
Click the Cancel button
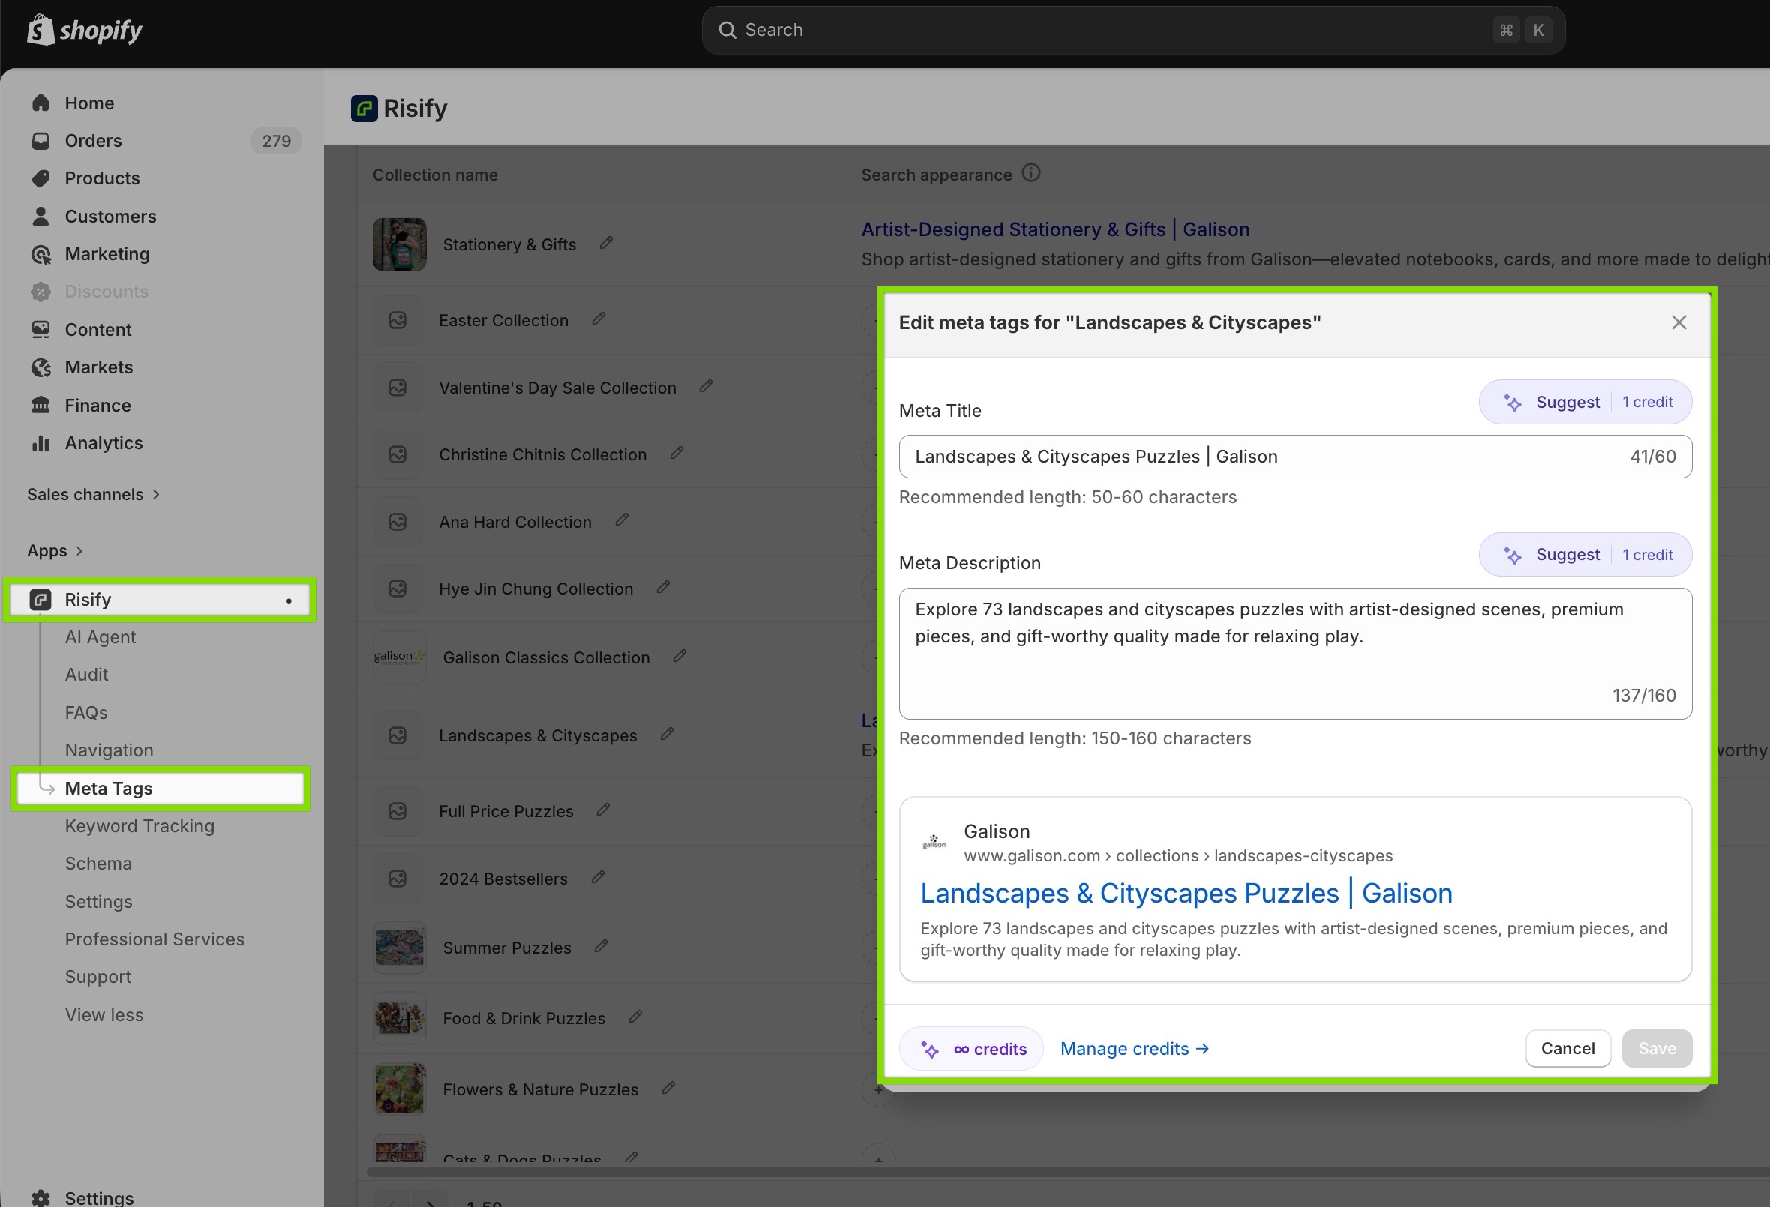1567,1049
